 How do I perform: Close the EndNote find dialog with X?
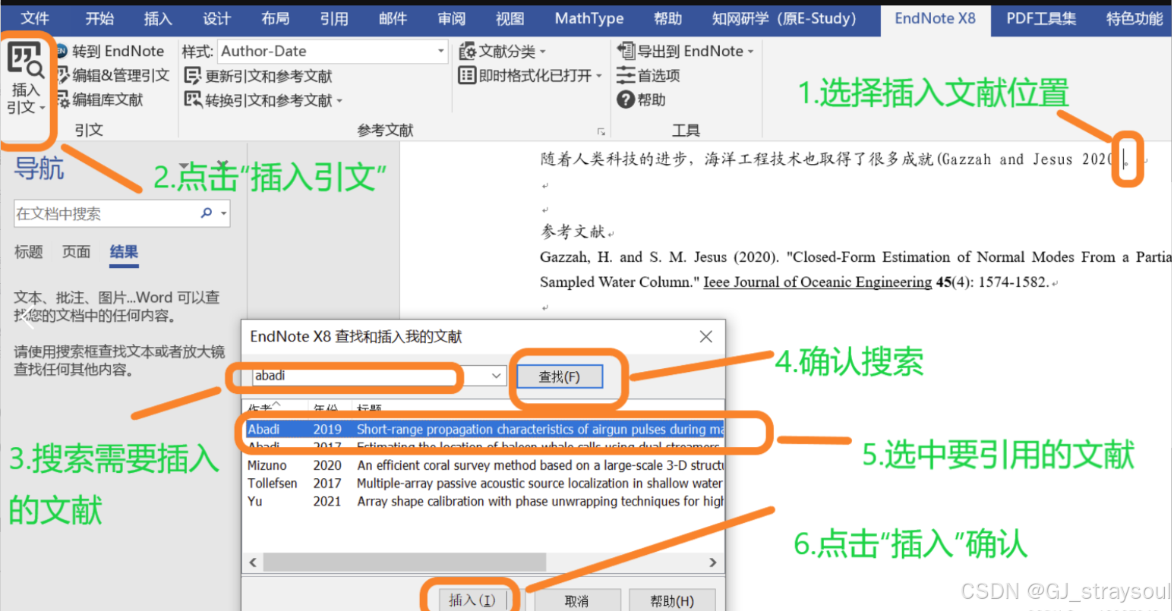pyautogui.click(x=705, y=336)
